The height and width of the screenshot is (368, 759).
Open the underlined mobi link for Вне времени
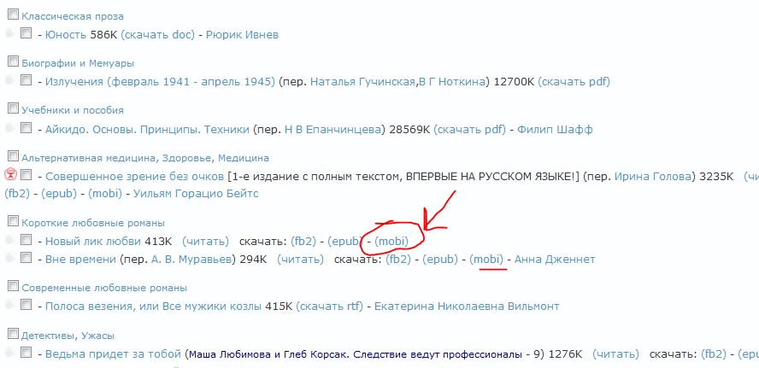pyautogui.click(x=487, y=259)
